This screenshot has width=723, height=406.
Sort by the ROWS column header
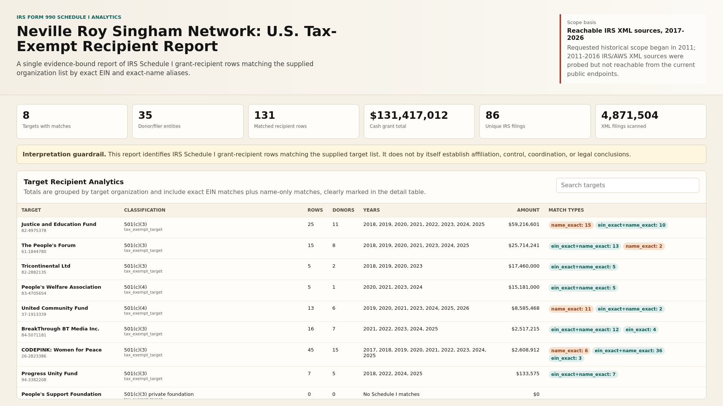315,210
